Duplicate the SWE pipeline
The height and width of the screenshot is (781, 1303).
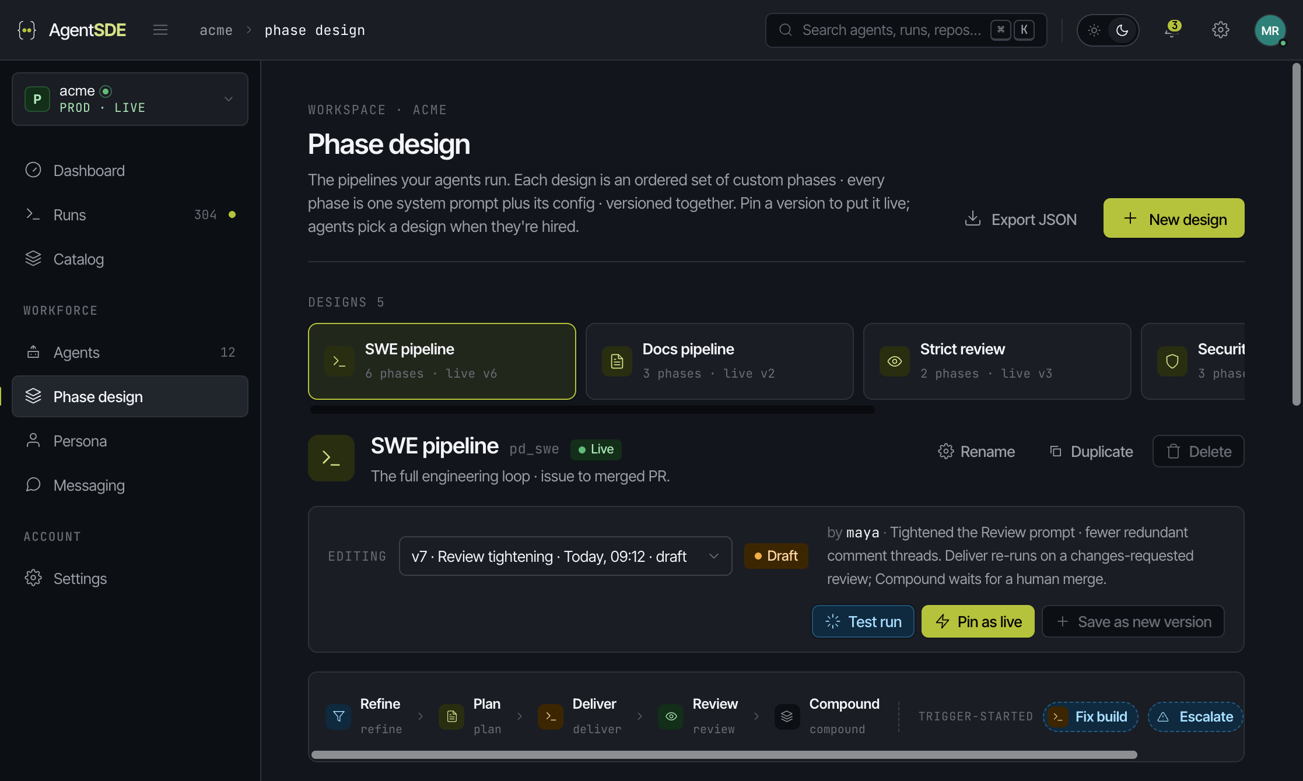tap(1091, 451)
